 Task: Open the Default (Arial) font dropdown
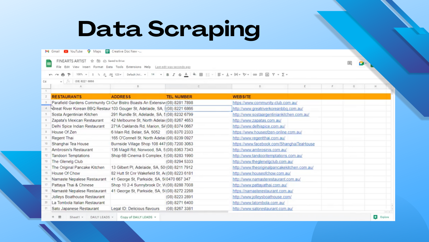(x=136, y=75)
